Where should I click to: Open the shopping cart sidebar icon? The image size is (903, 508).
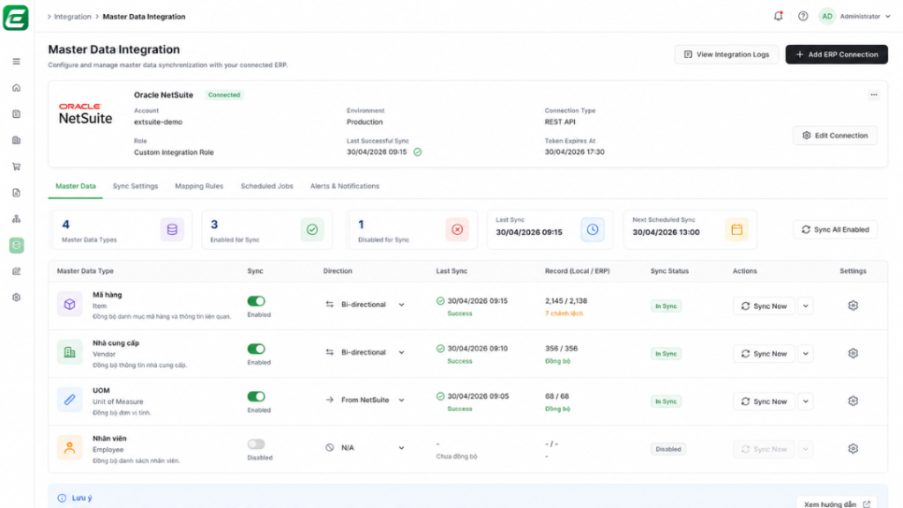[x=16, y=166]
